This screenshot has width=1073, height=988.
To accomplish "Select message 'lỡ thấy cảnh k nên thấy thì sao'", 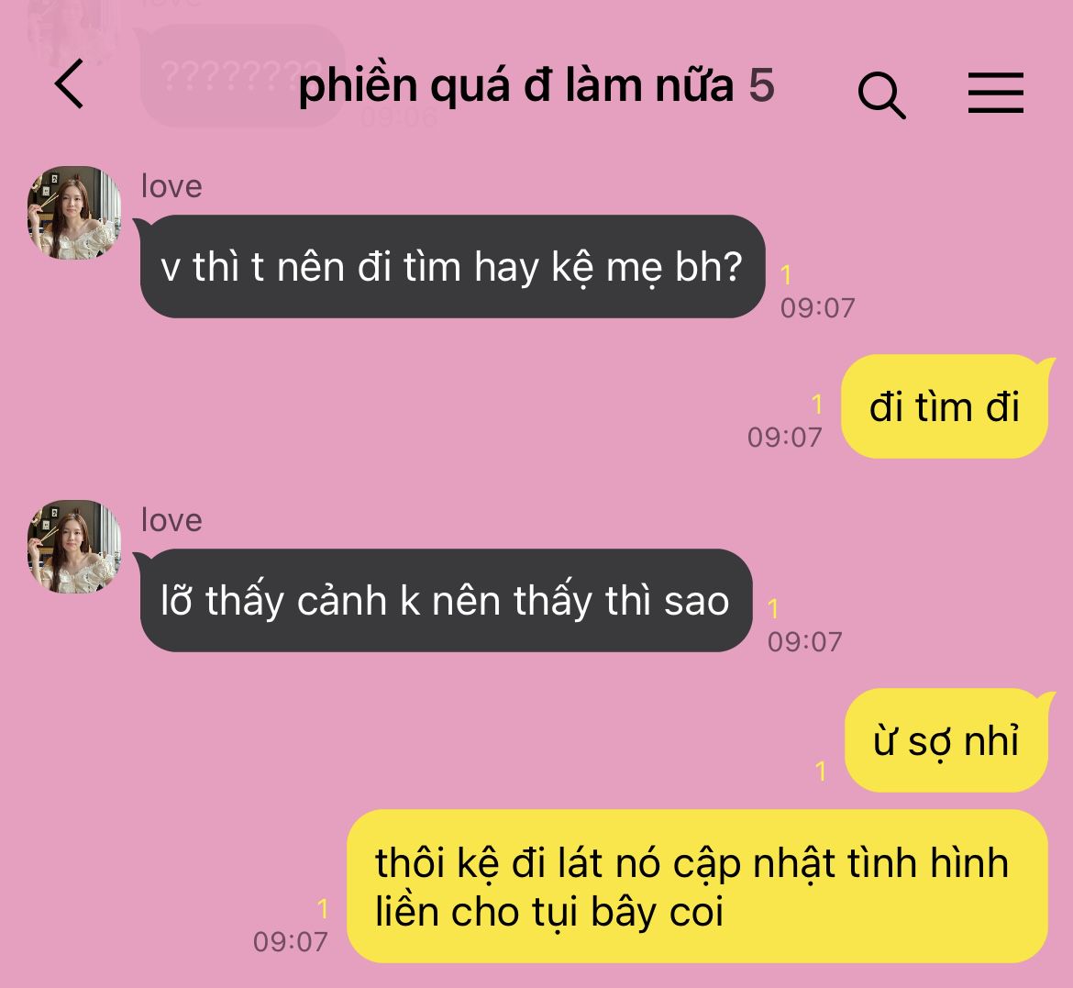I will [x=445, y=601].
